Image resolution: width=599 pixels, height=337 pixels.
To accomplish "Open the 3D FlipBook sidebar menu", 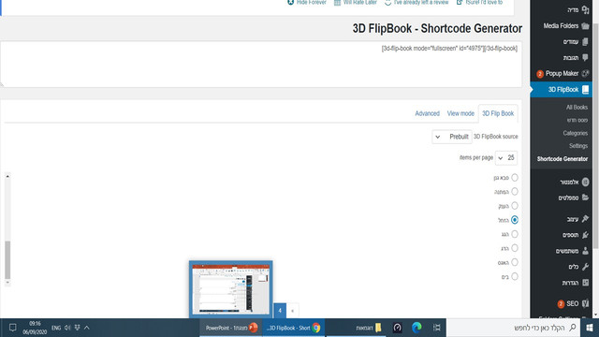I will tap(562, 90).
